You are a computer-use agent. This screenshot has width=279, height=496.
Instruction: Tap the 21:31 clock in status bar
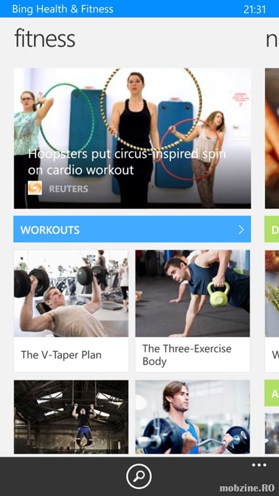click(x=254, y=9)
